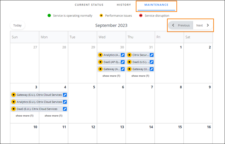Click the green operating normally legend dot
The width and height of the screenshot is (225, 144).
pos(49,16)
